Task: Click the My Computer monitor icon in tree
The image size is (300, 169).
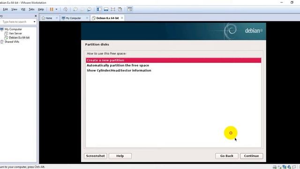Action: pyautogui.click(x=2, y=29)
